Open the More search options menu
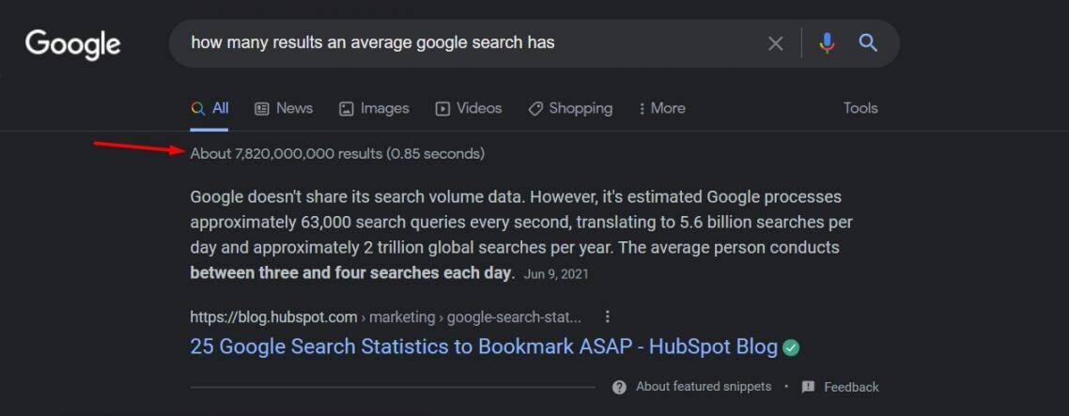The image size is (1069, 416). pos(661,109)
